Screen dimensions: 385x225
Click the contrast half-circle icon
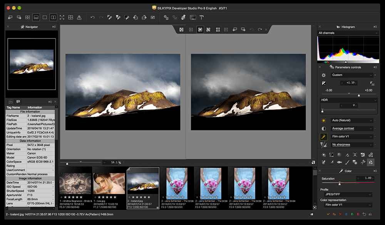coord(324,128)
